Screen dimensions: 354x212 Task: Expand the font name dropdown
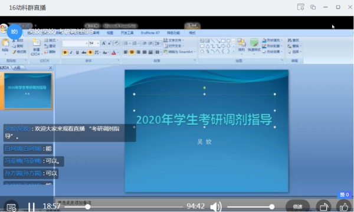point(87,43)
